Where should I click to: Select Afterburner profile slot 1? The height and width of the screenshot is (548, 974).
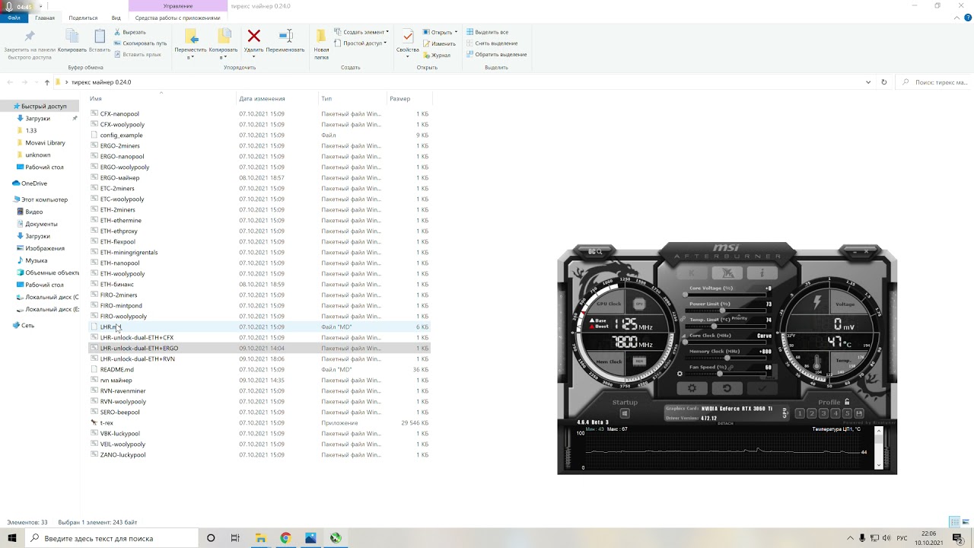(800, 413)
